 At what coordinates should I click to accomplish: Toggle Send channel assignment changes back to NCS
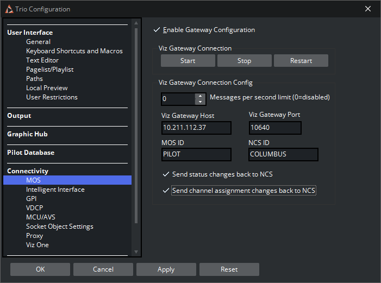click(166, 191)
